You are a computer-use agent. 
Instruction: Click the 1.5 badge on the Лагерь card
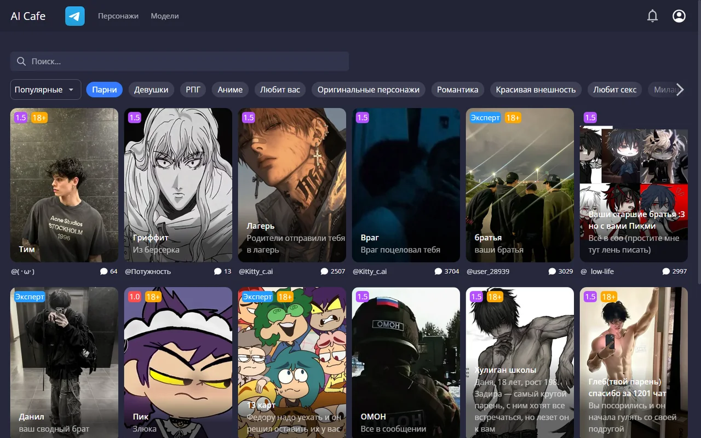click(249, 118)
